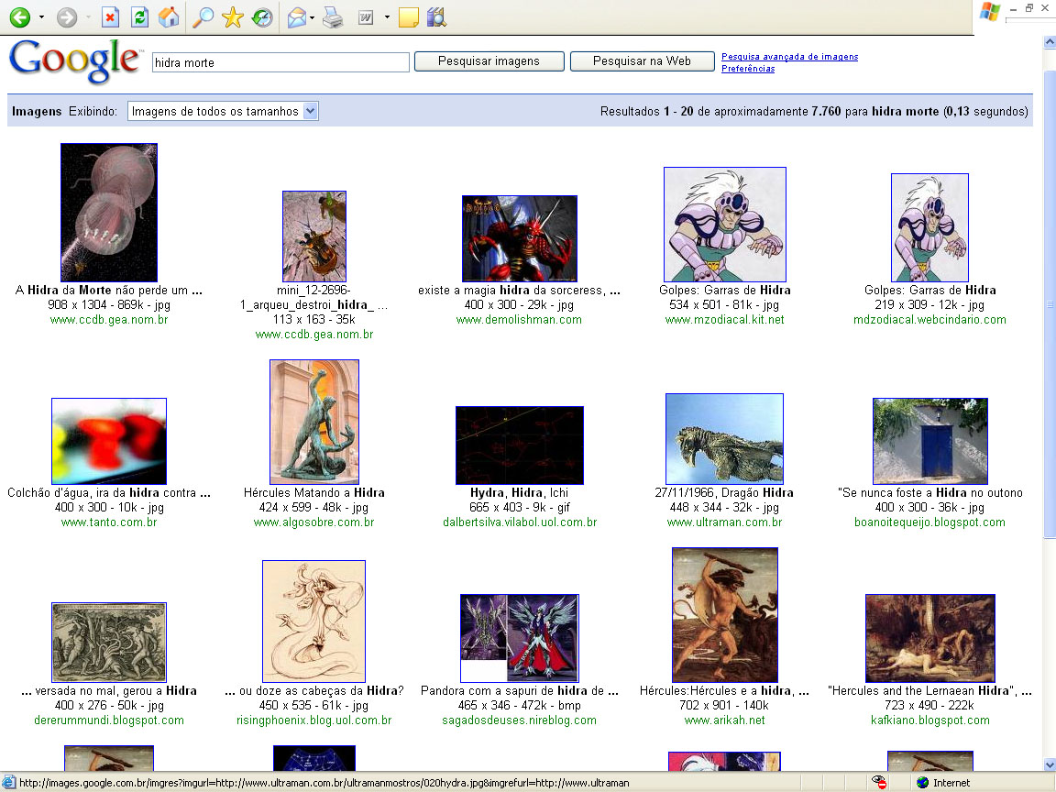This screenshot has width=1056, height=792.
Task: Click the green Back arrow button
Action: click(19, 17)
